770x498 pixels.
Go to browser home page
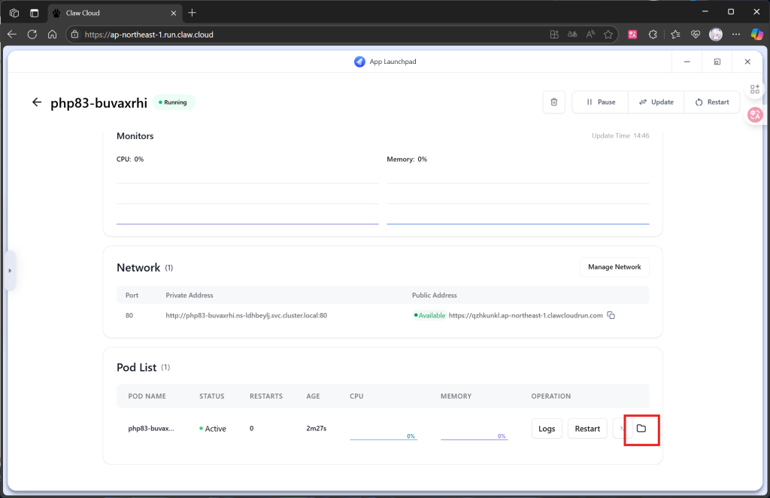point(52,35)
